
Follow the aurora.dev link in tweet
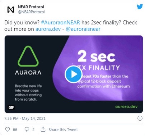(x=48, y=29)
